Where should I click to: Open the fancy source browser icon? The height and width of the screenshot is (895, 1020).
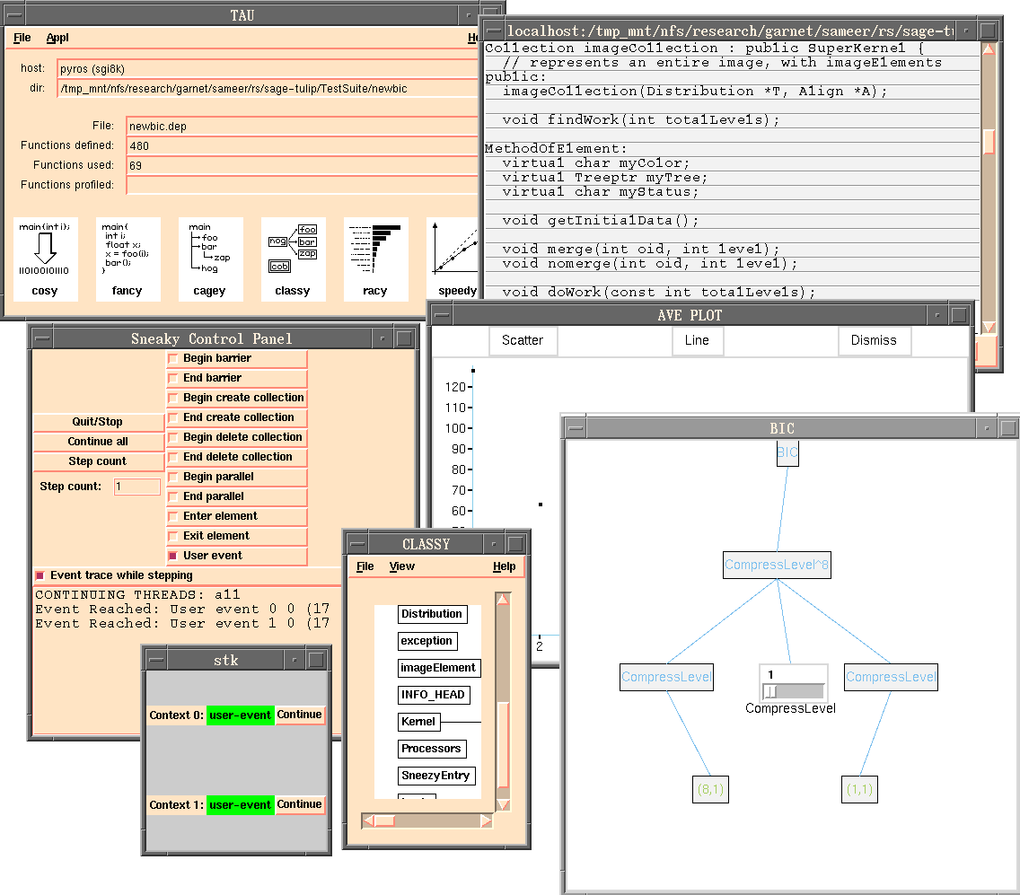pyautogui.click(x=127, y=259)
